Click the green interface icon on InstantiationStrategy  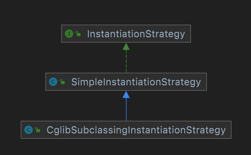(x=69, y=34)
